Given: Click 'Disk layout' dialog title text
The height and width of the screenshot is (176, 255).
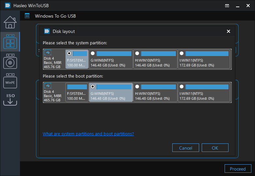Looking at the screenshot, I should 64,31.
